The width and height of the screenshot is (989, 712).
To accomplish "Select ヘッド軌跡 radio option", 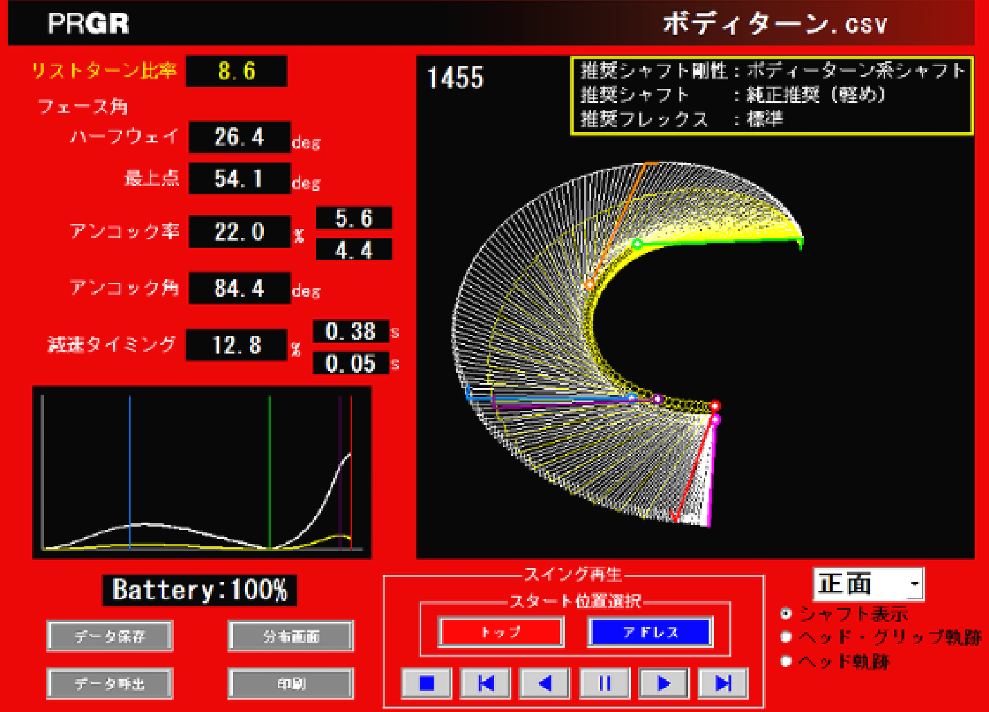I will click(x=786, y=661).
